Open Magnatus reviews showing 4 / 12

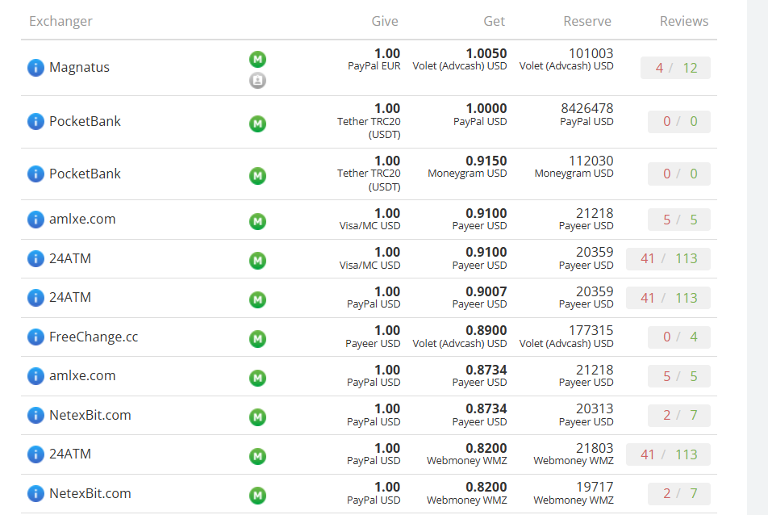click(x=675, y=68)
